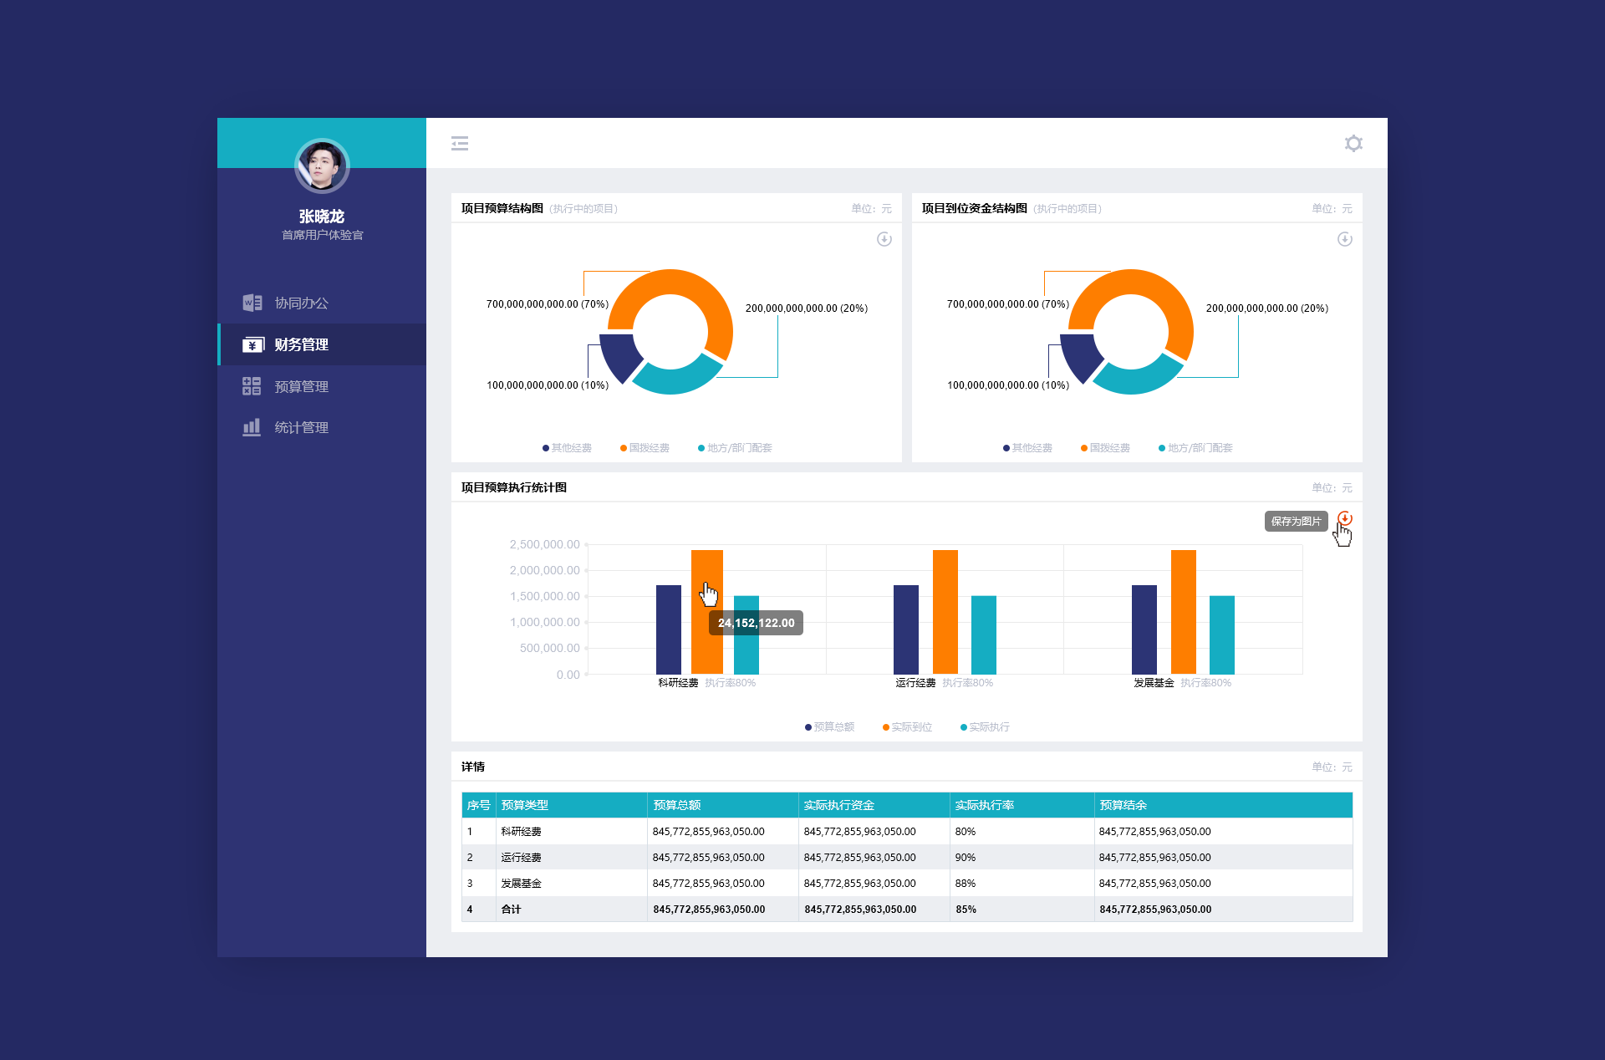Screen dimensions: 1605x1060
Task: Click the red download icon of 执行统计图
Action: [x=1344, y=518]
